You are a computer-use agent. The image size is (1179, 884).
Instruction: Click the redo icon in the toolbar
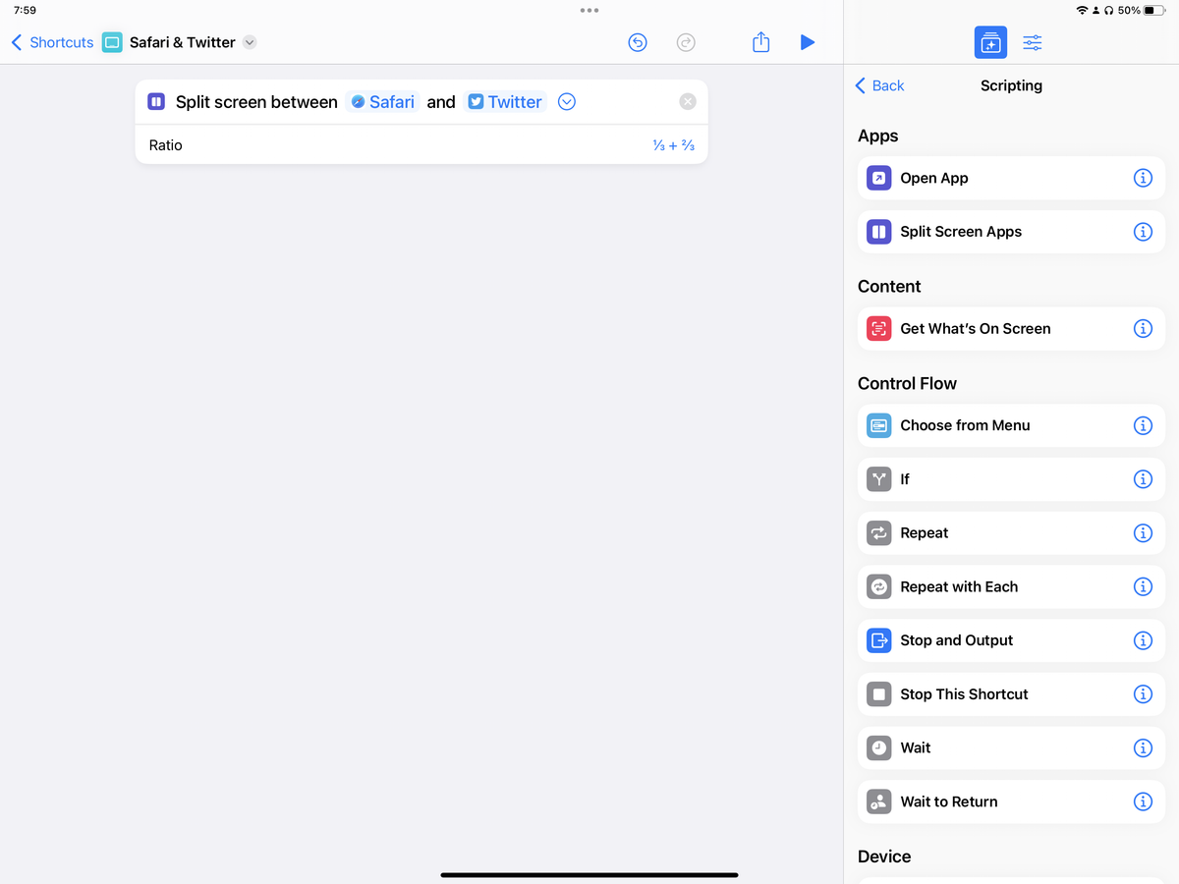click(x=686, y=42)
